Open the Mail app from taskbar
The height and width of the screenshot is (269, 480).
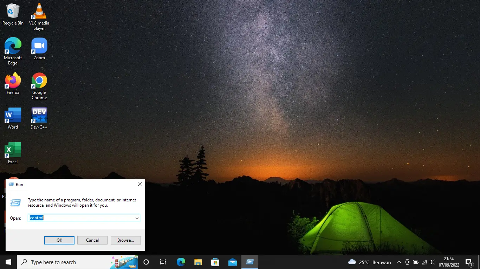[x=233, y=262]
